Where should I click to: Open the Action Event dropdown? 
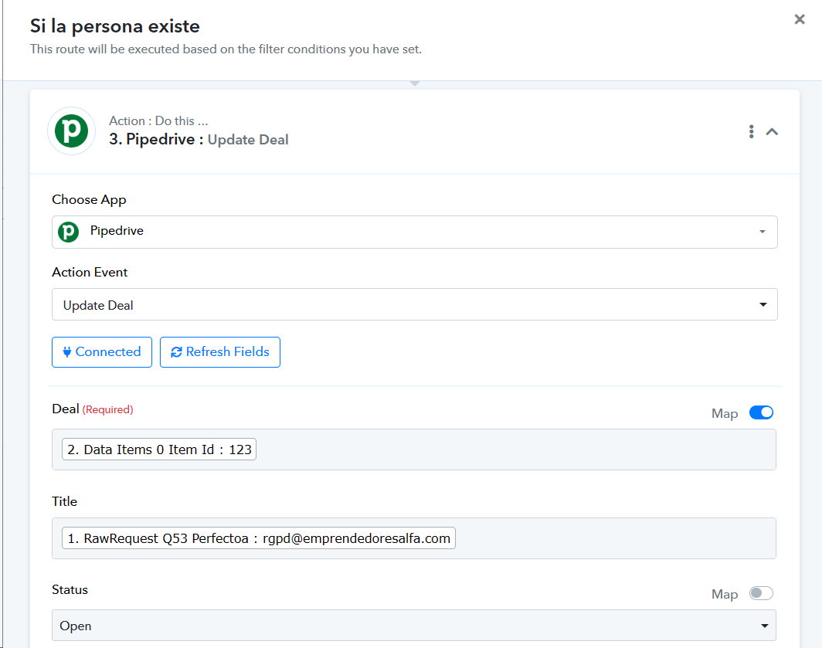pyautogui.click(x=414, y=304)
